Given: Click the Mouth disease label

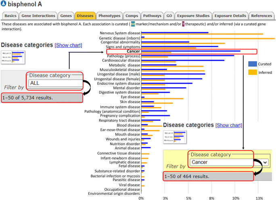Looking at the screenshot, I should coord(128,134).
